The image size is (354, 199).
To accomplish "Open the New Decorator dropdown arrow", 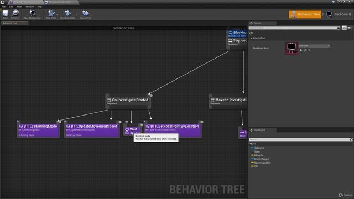I will [76, 14].
